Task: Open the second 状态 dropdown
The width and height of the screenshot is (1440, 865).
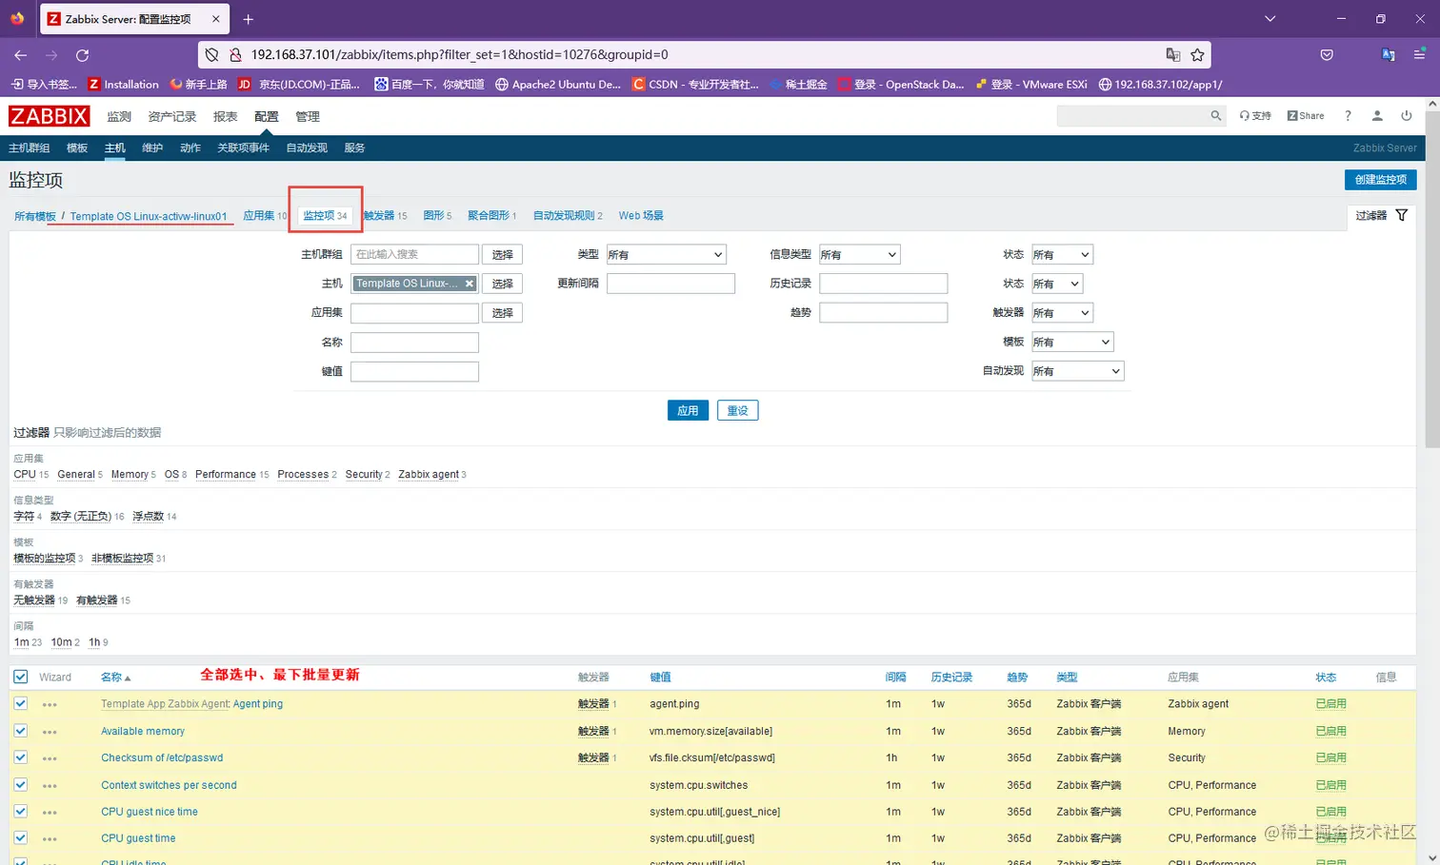Action: [1057, 284]
